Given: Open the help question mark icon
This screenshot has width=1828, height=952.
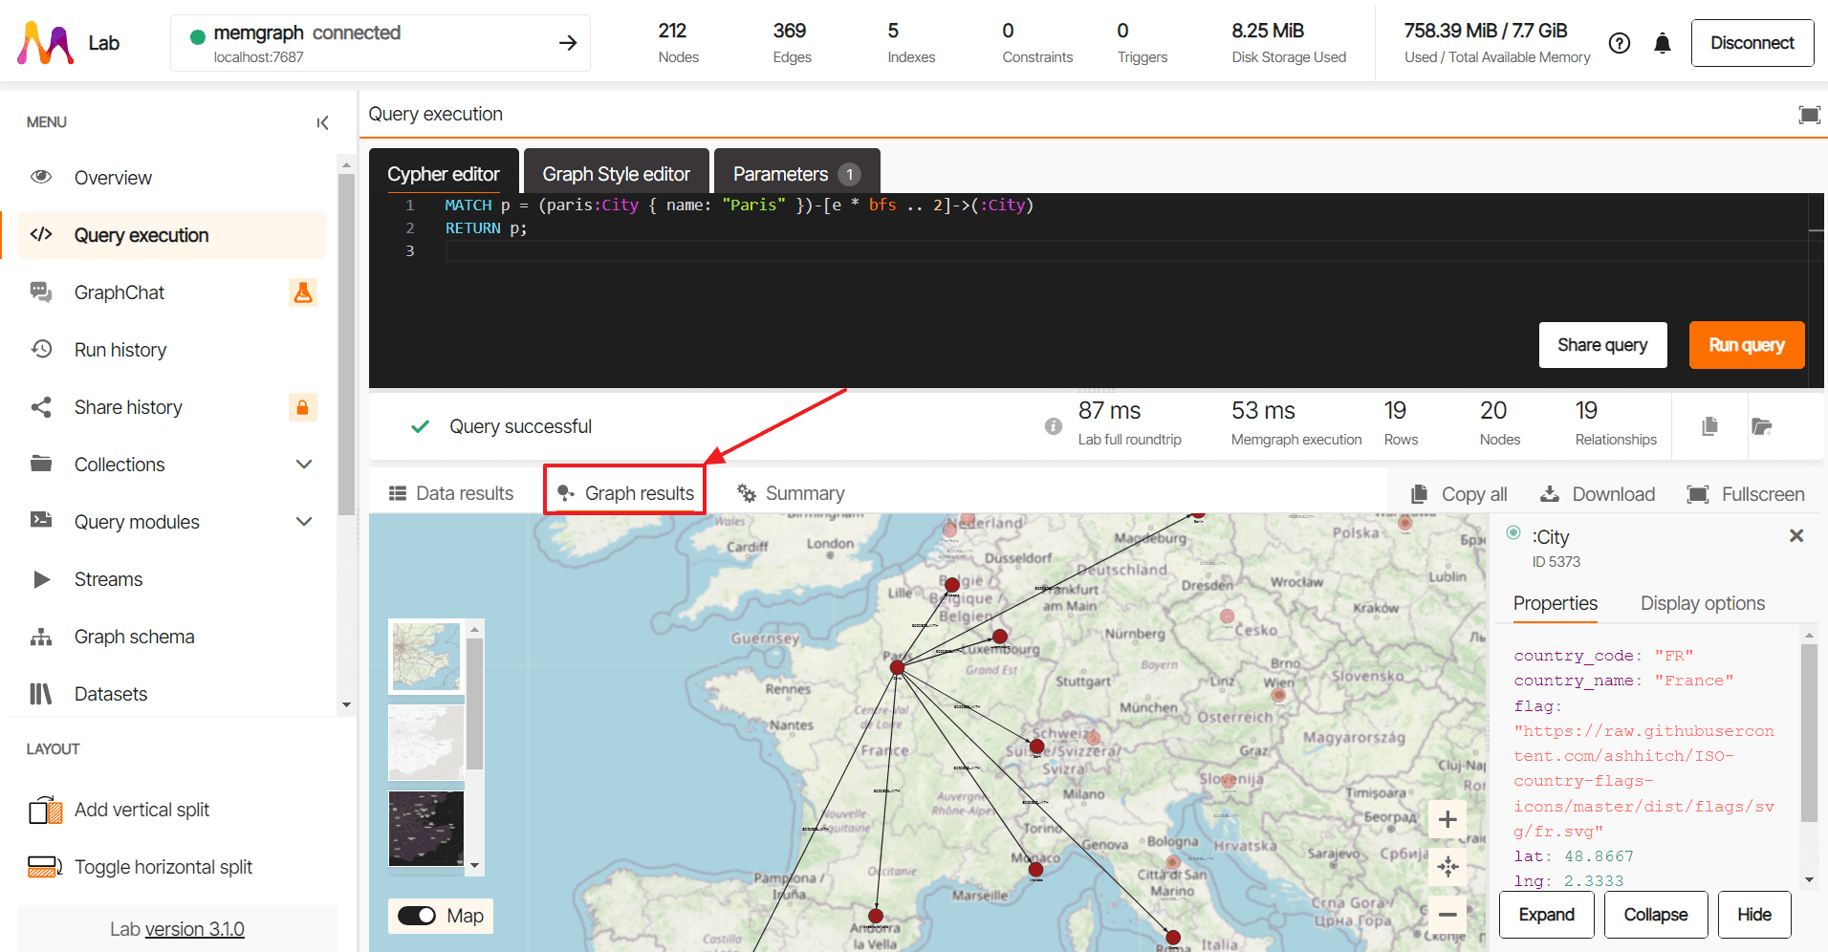Looking at the screenshot, I should (x=1620, y=43).
